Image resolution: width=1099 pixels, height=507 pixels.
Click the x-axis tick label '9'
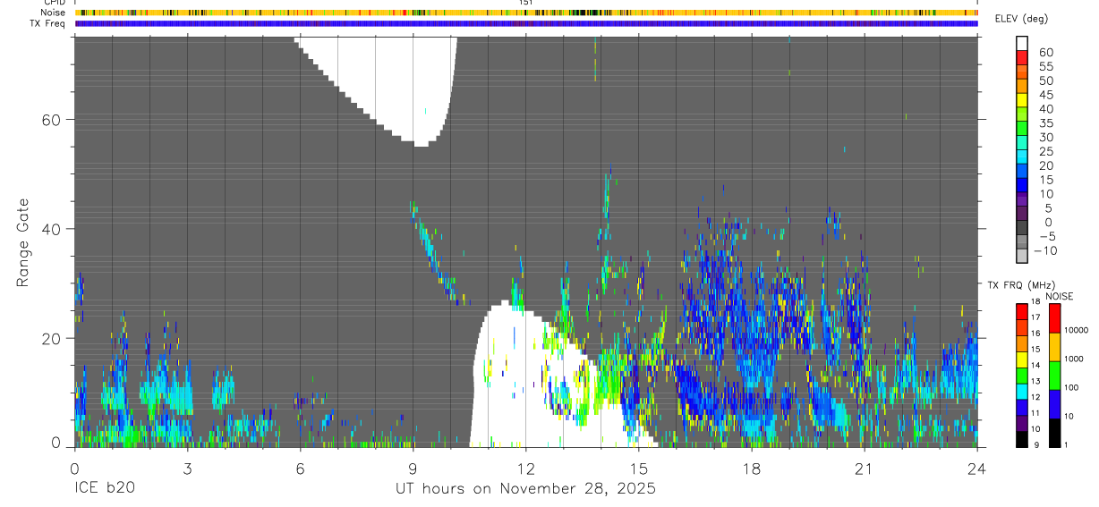[x=413, y=469]
